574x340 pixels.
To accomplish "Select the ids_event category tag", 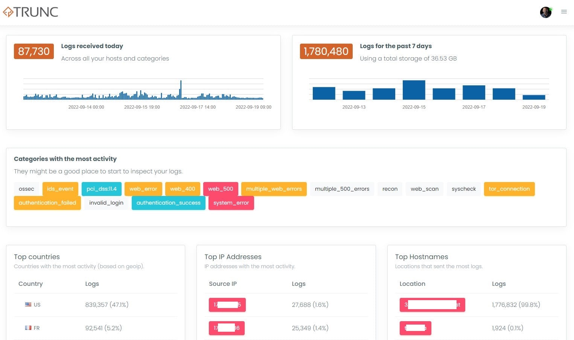I will click(x=60, y=189).
